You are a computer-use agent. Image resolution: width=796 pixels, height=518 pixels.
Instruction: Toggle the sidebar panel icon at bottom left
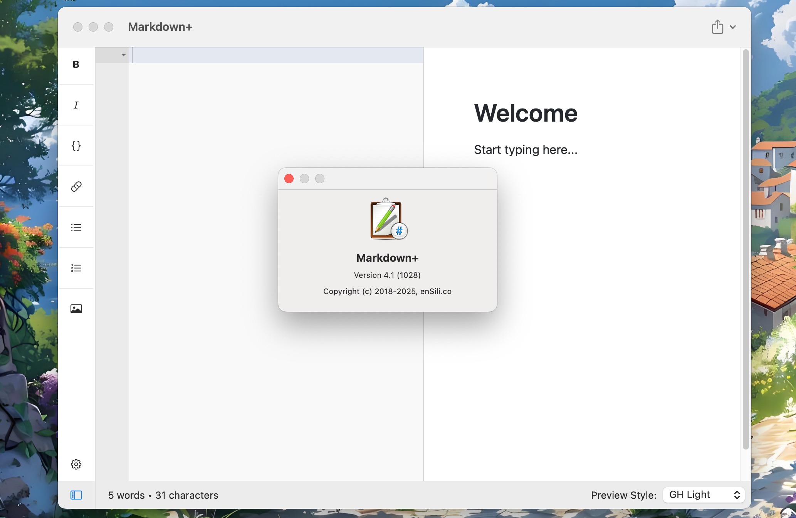click(x=76, y=495)
